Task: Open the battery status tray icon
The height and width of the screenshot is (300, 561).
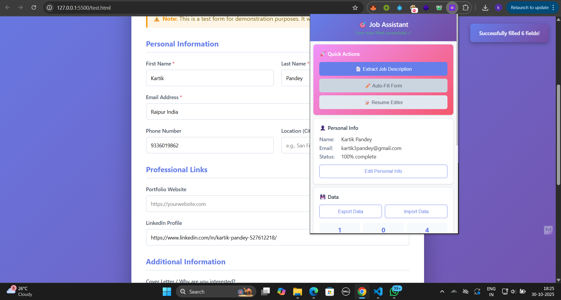Action: pos(523,292)
